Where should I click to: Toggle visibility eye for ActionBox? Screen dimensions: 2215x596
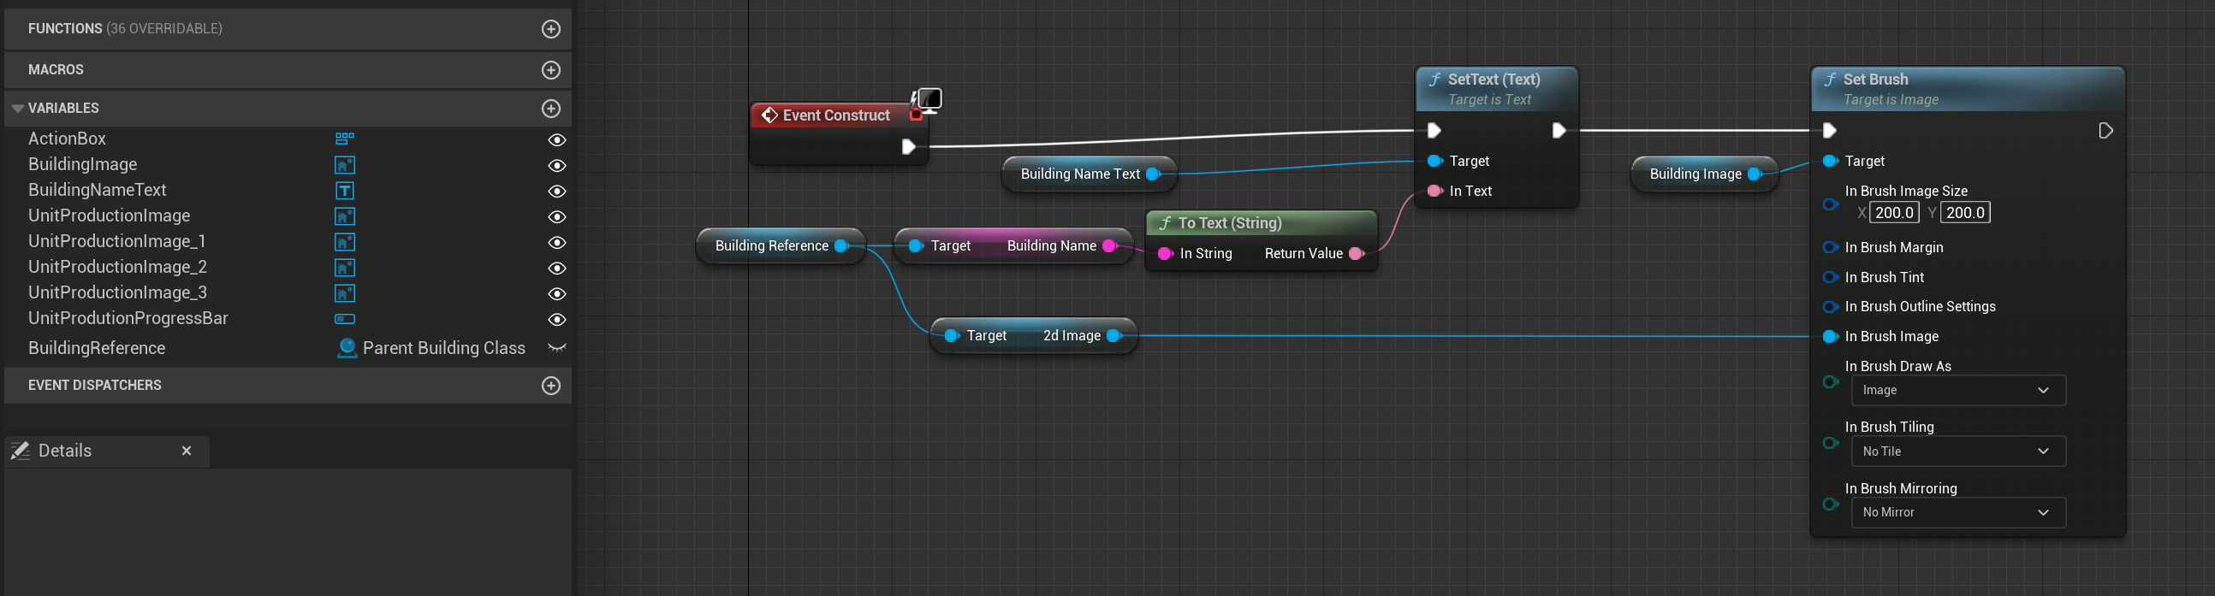(x=557, y=140)
